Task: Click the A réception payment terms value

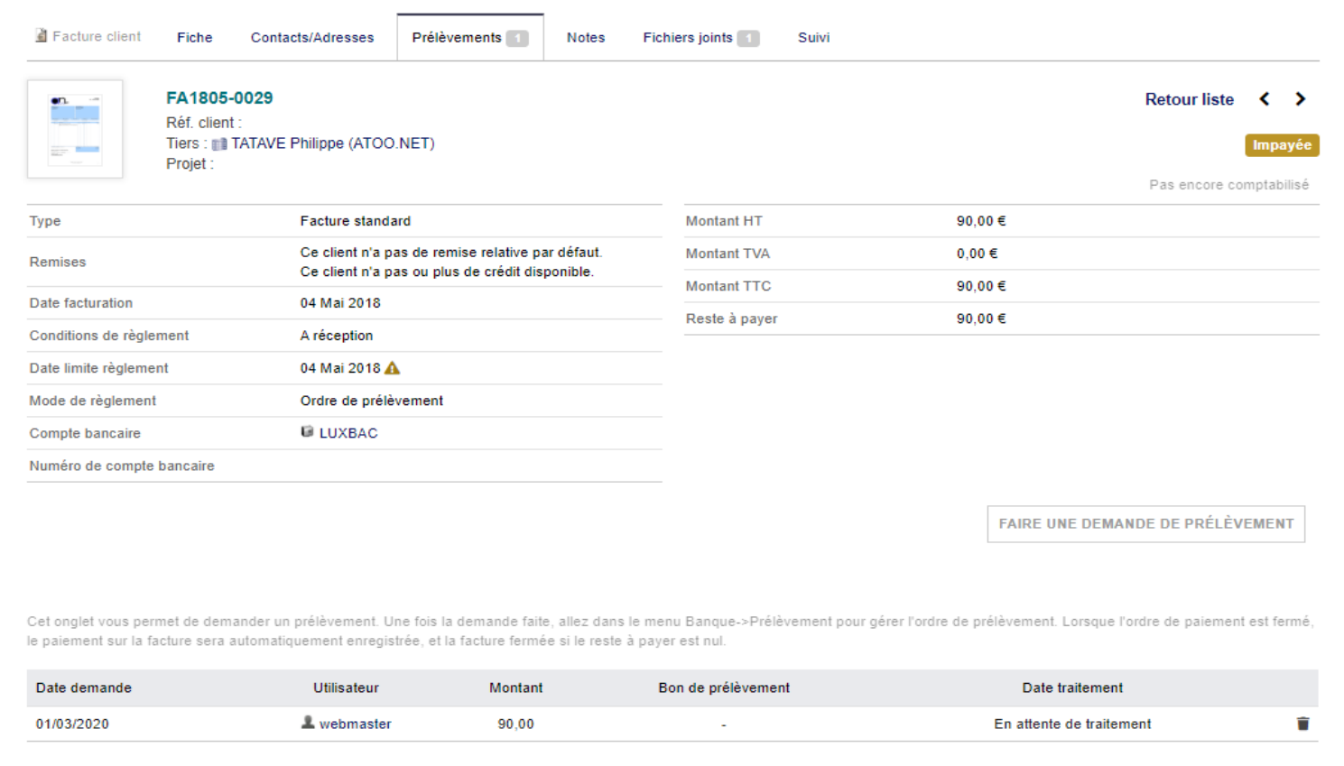Action: [x=337, y=336]
